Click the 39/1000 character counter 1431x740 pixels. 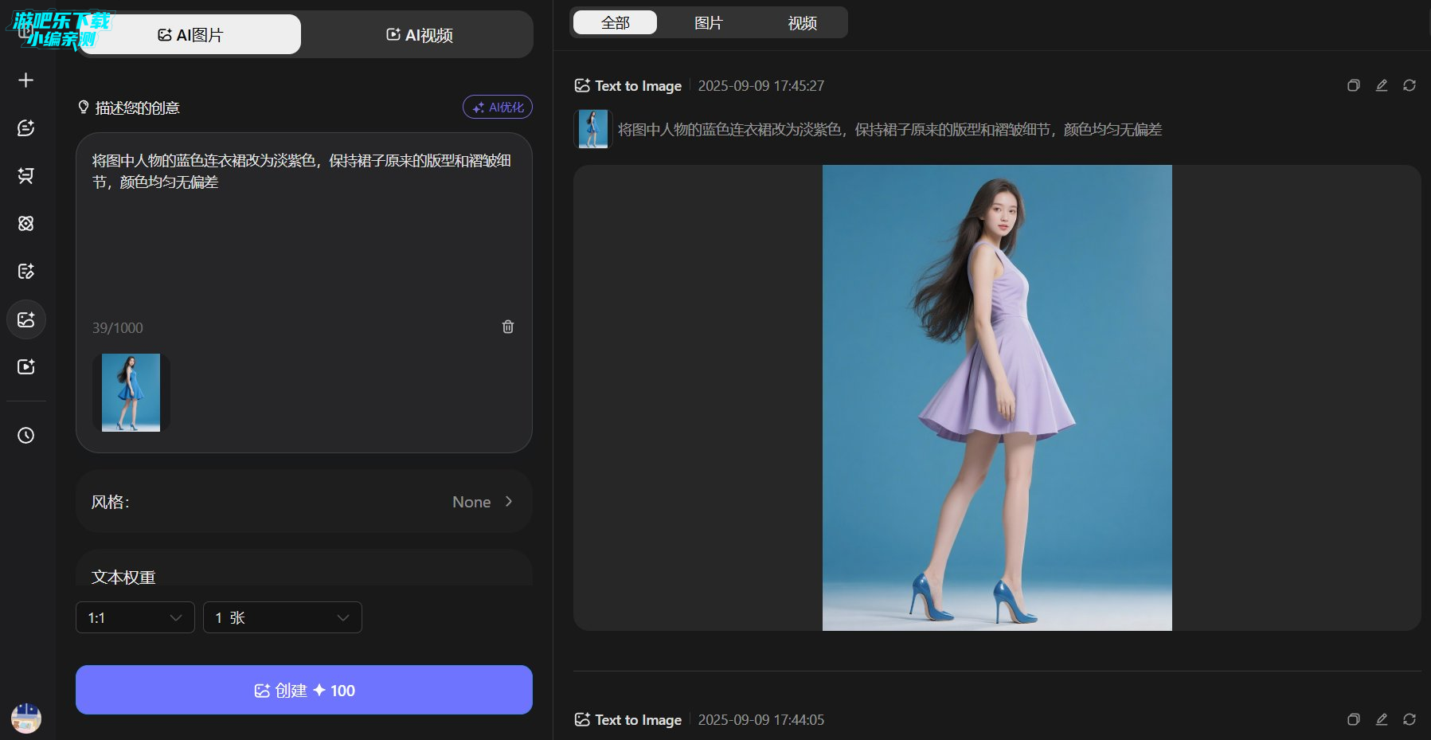click(117, 327)
